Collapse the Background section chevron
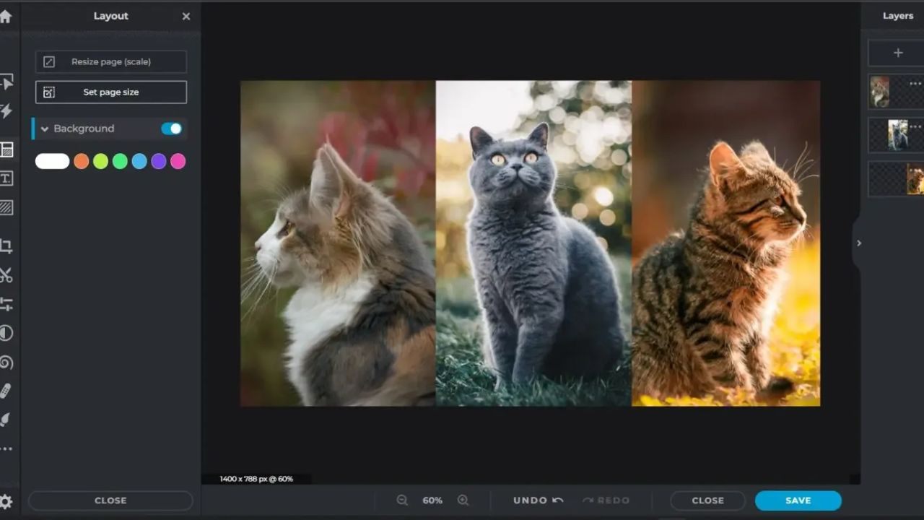Screen dimensions: 924x520 coord(45,129)
